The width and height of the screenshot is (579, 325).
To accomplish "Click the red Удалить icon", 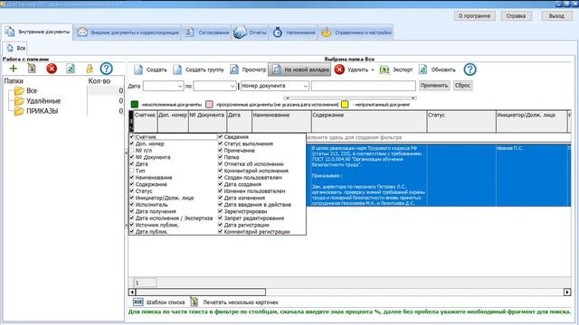I will click(339, 70).
